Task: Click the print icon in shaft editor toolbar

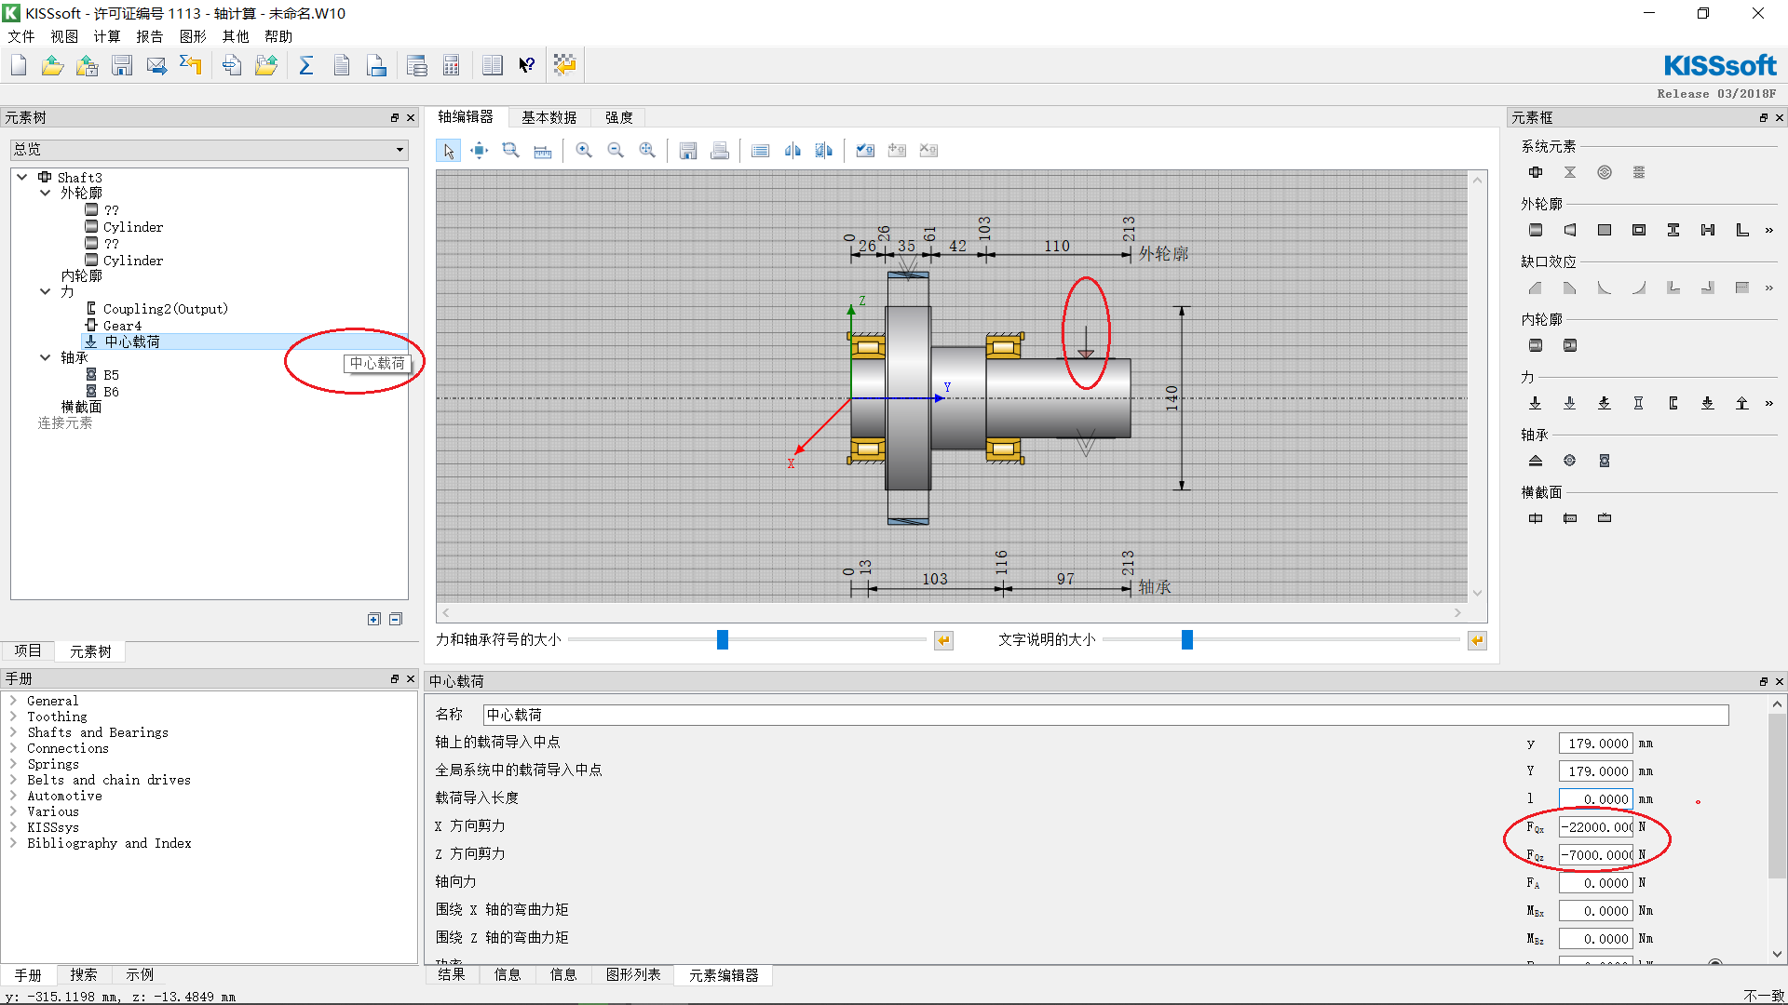Action: click(x=720, y=151)
